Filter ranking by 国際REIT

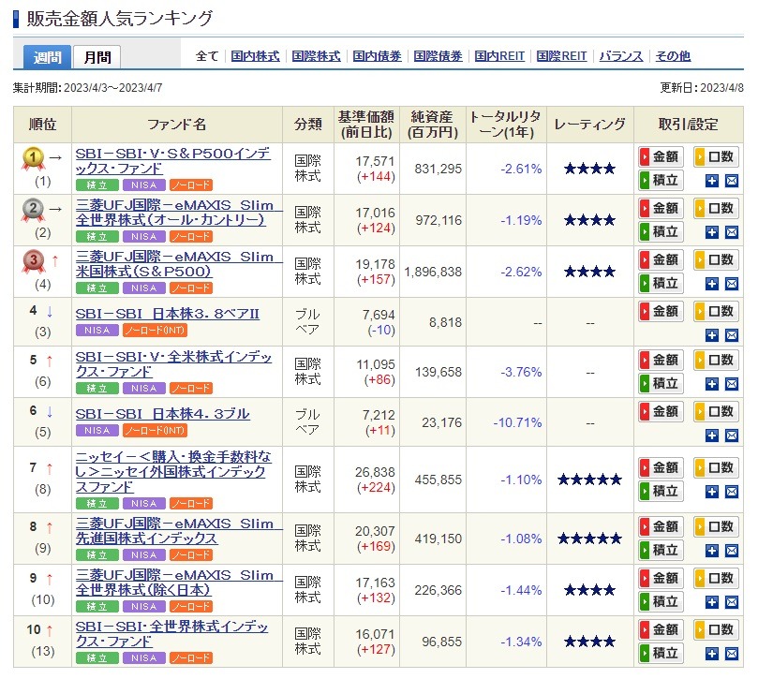pos(561,56)
